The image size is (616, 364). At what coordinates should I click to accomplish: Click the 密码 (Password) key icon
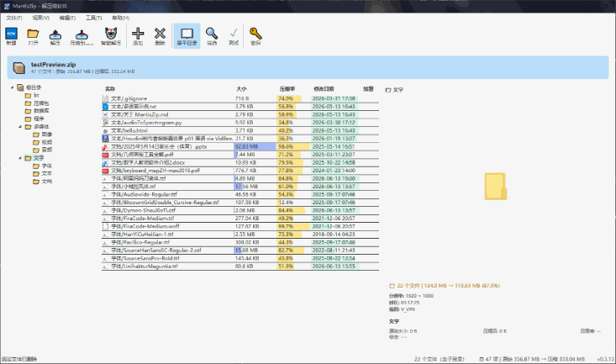tap(255, 34)
